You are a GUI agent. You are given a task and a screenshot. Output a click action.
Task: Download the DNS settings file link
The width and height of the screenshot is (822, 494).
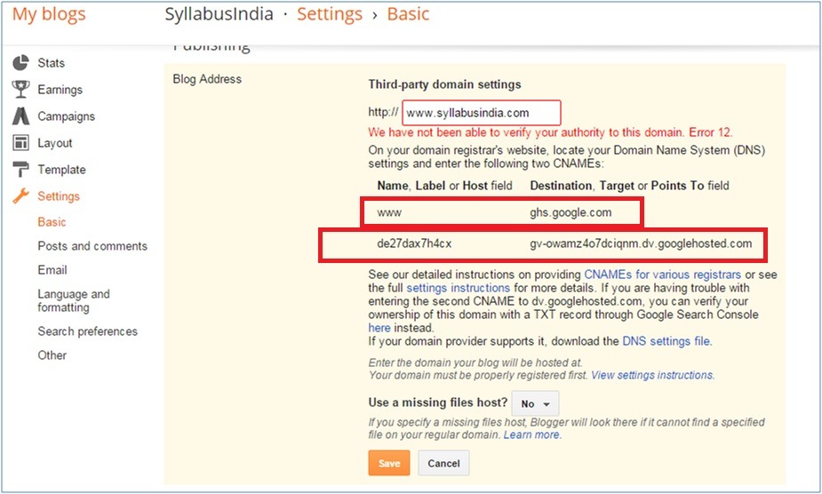666,341
